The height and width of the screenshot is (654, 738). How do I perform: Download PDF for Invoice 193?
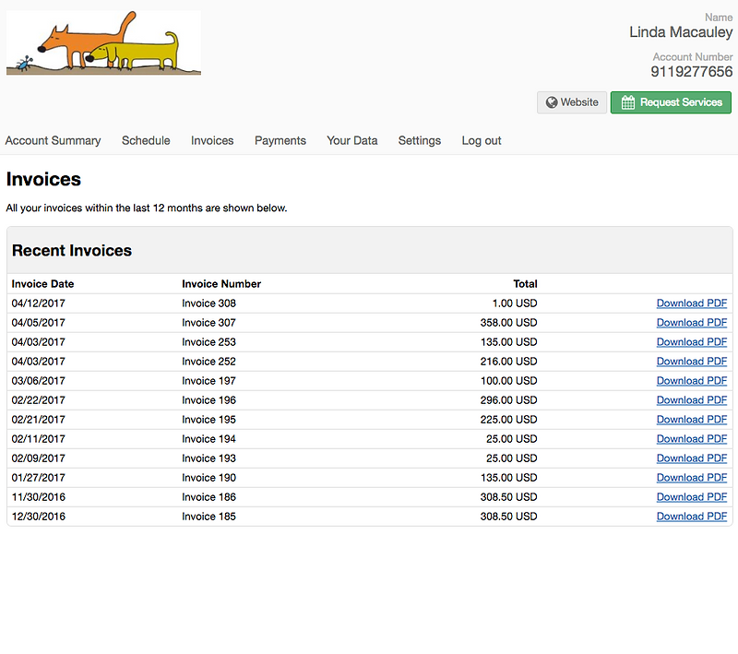click(x=692, y=458)
